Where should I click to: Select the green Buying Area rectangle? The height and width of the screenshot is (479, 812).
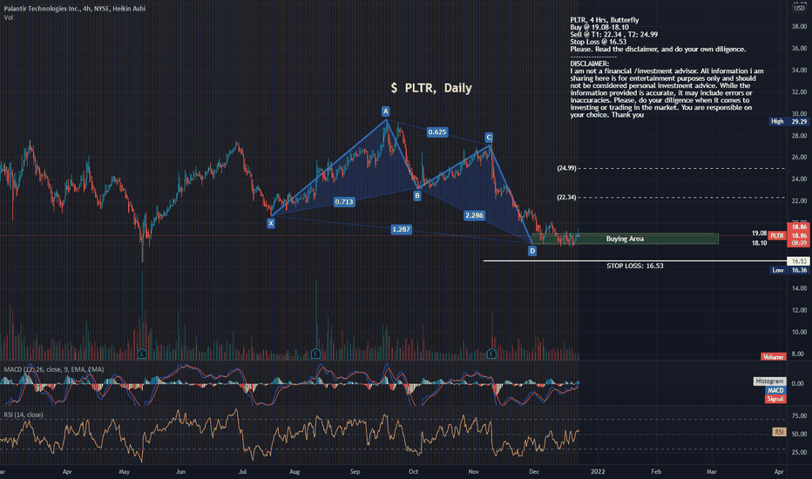point(625,239)
